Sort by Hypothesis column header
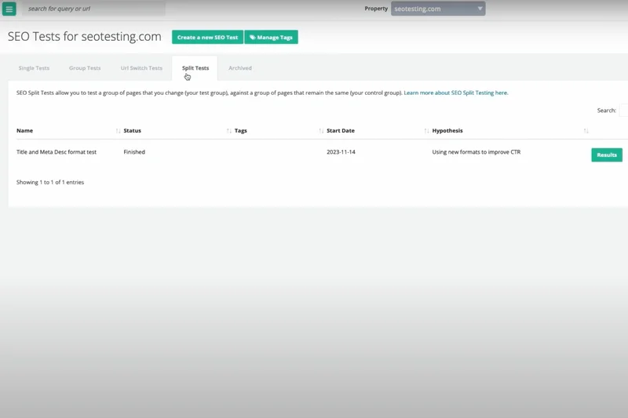628x418 pixels. 447,131
